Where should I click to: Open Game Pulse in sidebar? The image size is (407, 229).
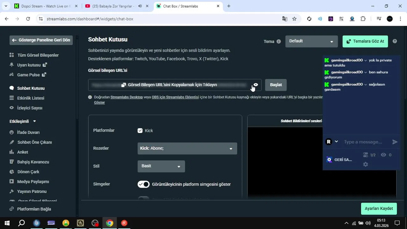pyautogui.click(x=28, y=75)
